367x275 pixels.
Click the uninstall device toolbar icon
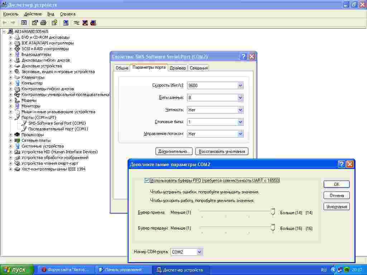(x=85, y=23)
